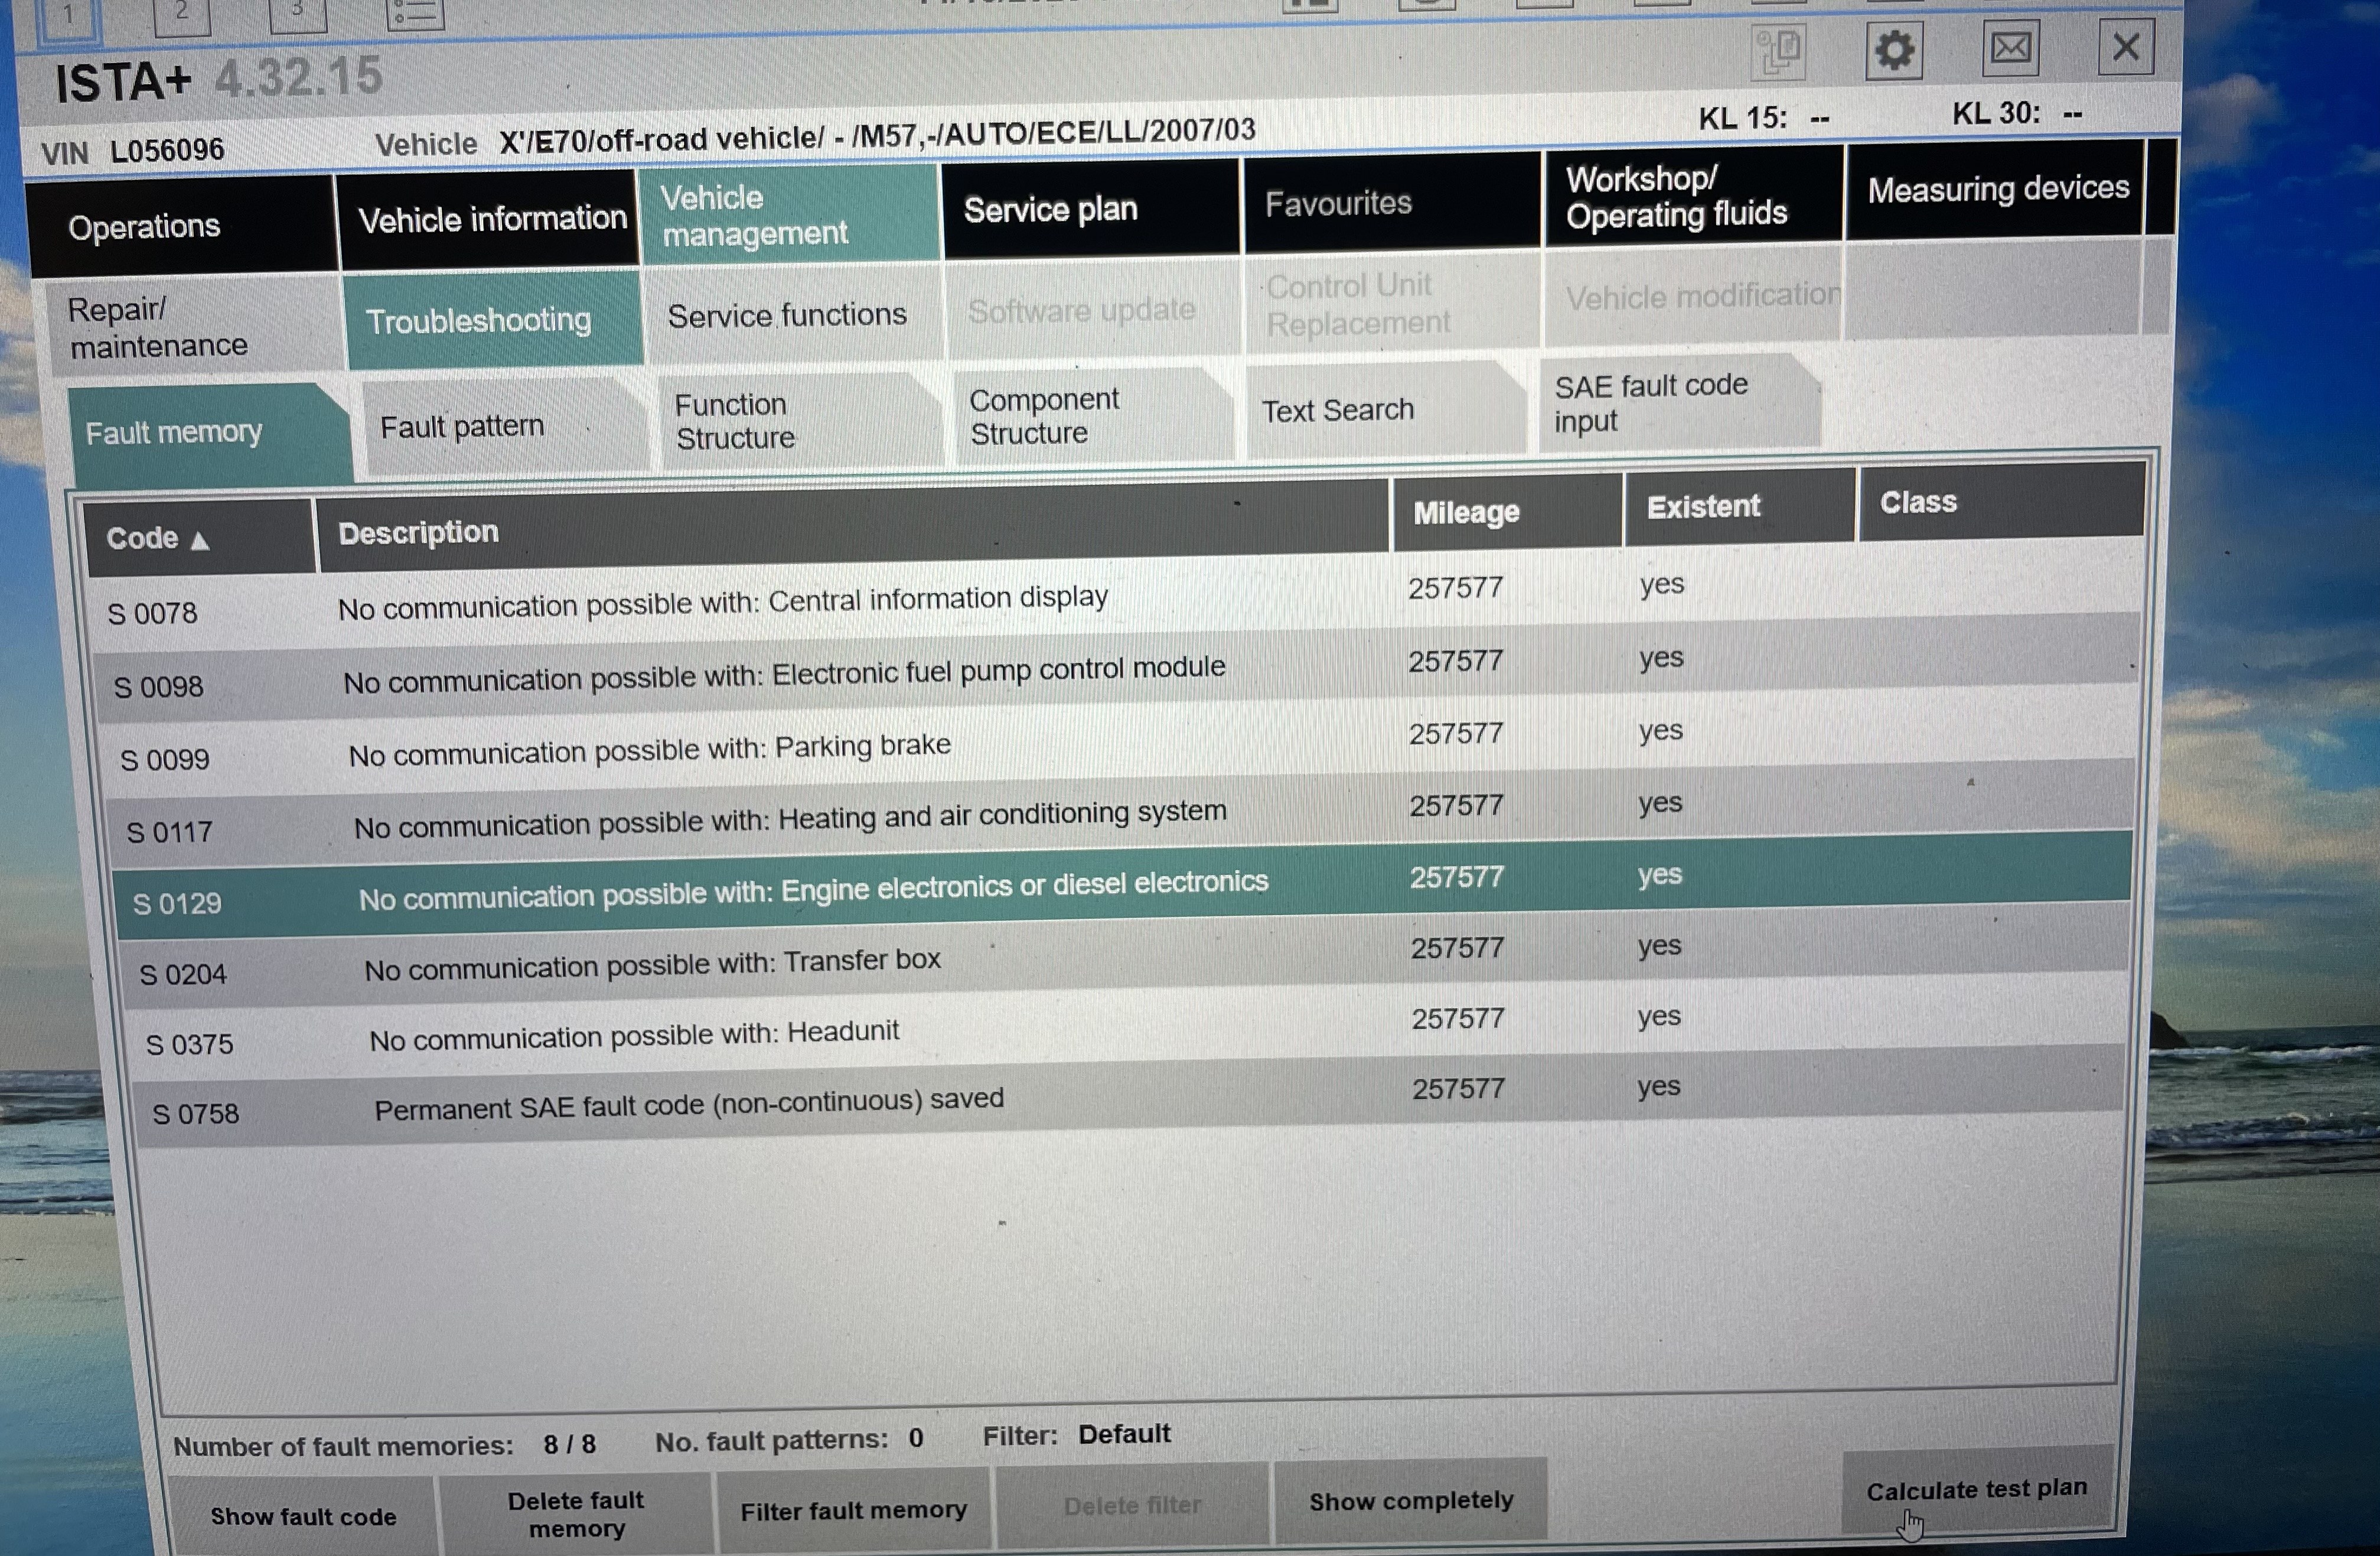
Task: Sort by Code column arrow
Action: (200, 541)
